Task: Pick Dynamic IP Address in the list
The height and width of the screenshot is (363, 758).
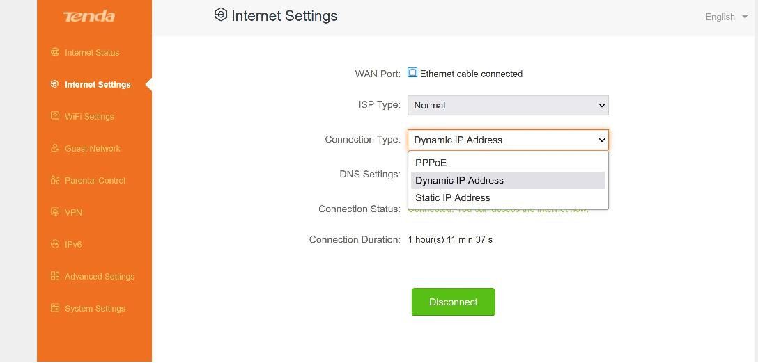Action: [459, 180]
